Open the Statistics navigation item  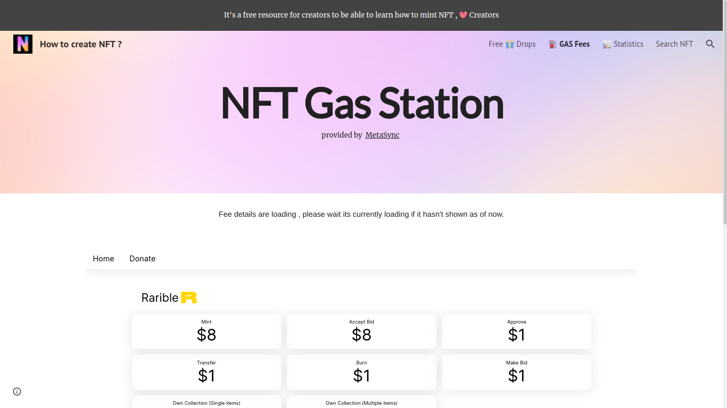[628, 44]
